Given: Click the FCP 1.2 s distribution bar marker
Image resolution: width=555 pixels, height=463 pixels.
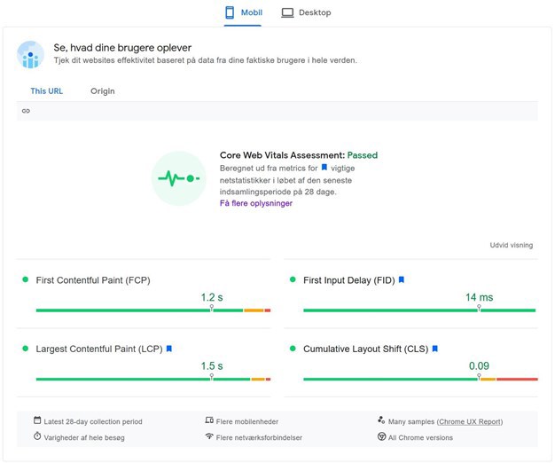Looking at the screenshot, I should (211, 309).
